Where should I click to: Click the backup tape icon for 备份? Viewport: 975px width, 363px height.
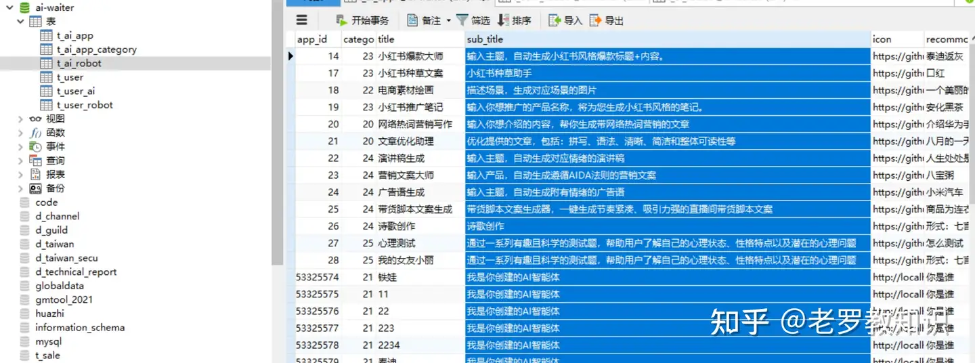[35, 188]
